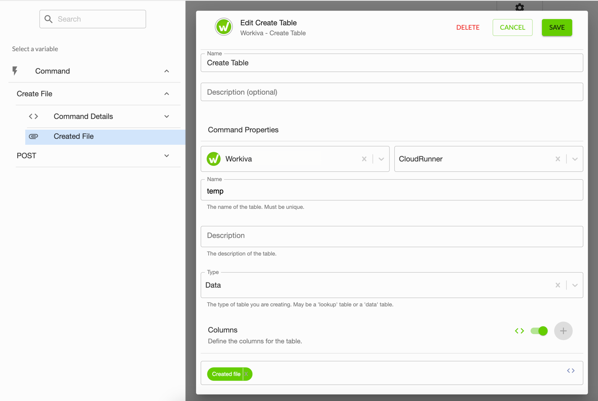Click the Create Table name field
The image size is (598, 401).
(392, 63)
